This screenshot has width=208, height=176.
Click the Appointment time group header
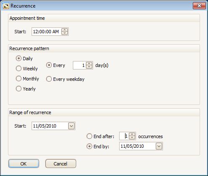pyautogui.click(x=104, y=18)
